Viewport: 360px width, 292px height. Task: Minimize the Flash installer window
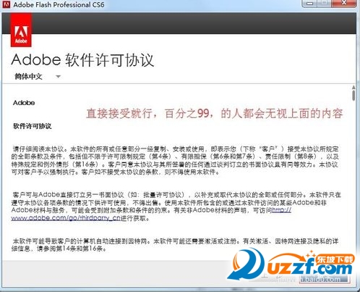[x=310, y=4]
